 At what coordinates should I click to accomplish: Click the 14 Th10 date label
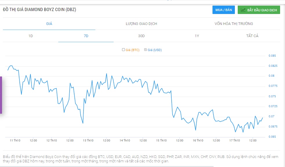click(x=125, y=140)
